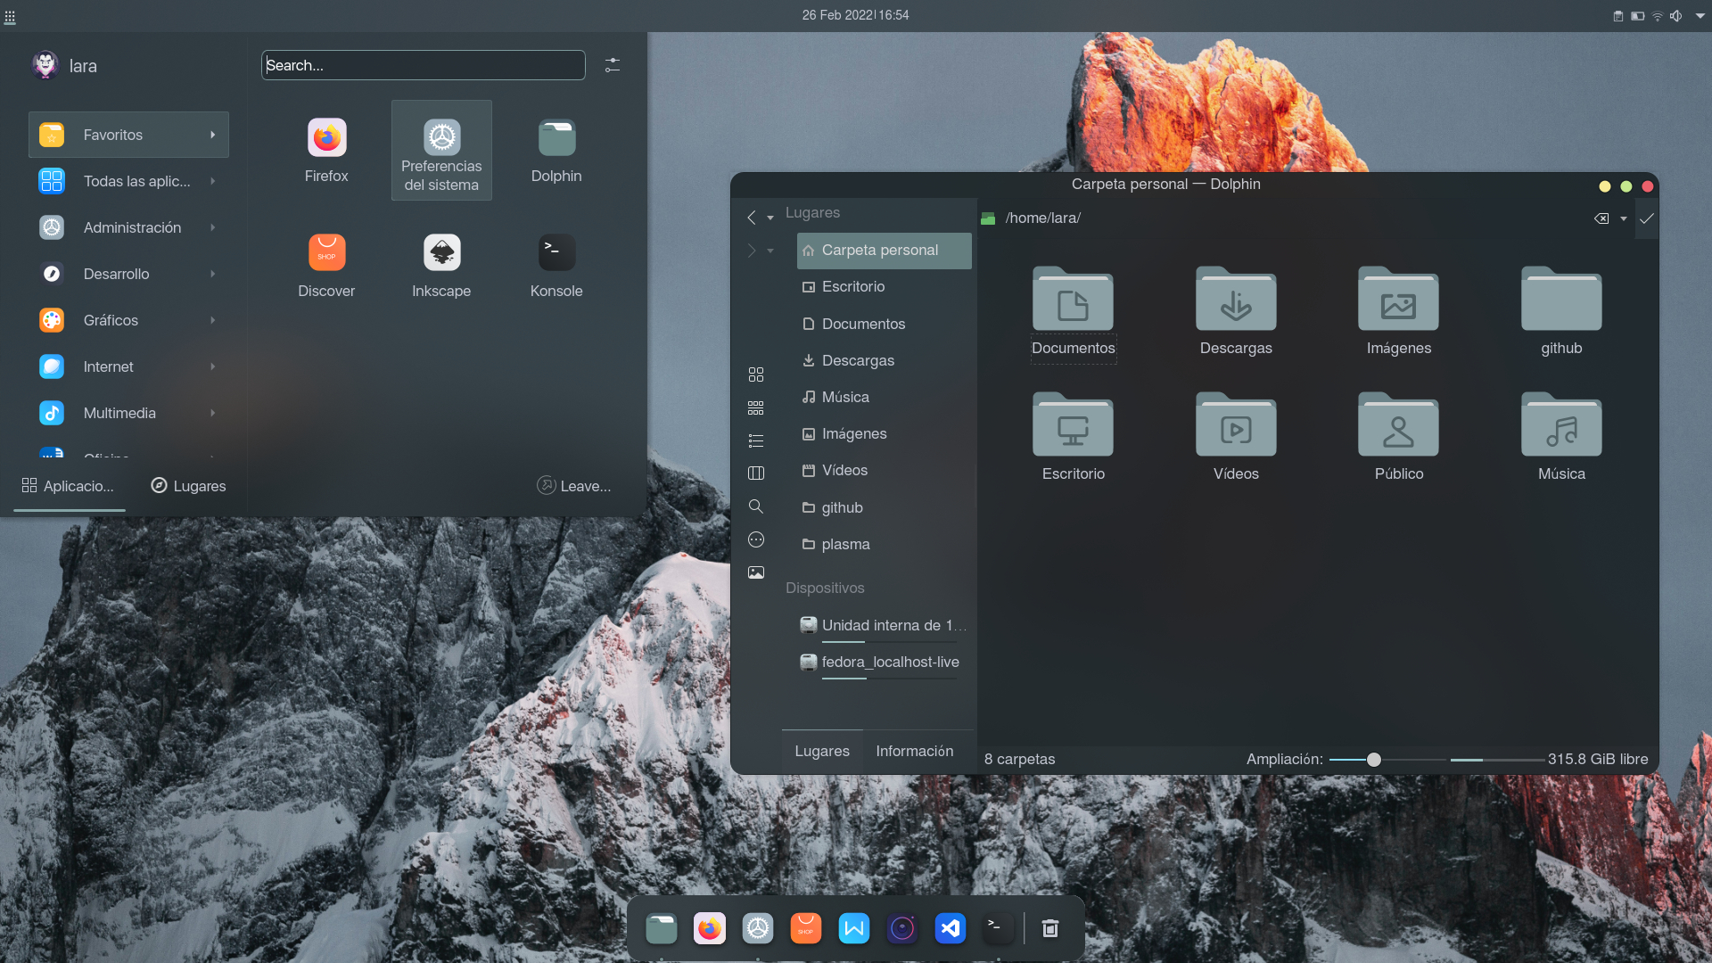Open the forward-history dropdown arrow in Dolphin

click(770, 251)
